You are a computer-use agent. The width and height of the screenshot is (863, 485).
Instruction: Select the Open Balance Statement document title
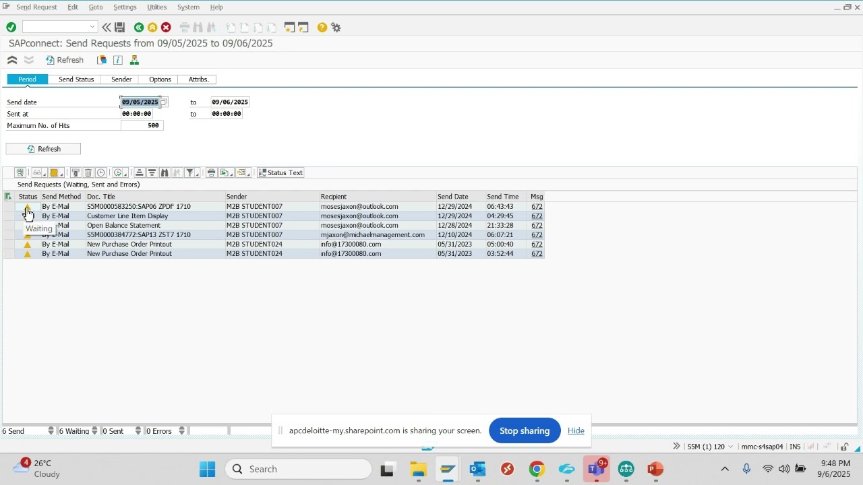123,226
